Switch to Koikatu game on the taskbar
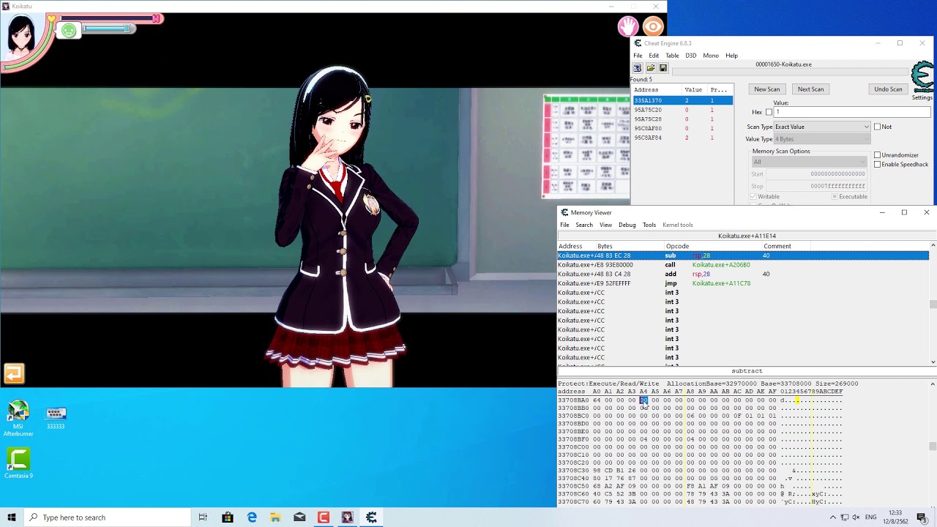The width and height of the screenshot is (937, 527). (347, 517)
